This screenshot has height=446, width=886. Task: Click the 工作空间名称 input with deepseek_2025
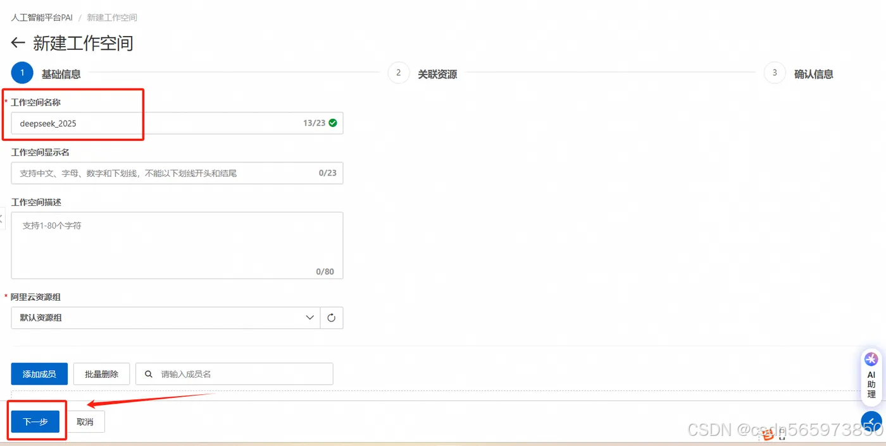pyautogui.click(x=177, y=123)
